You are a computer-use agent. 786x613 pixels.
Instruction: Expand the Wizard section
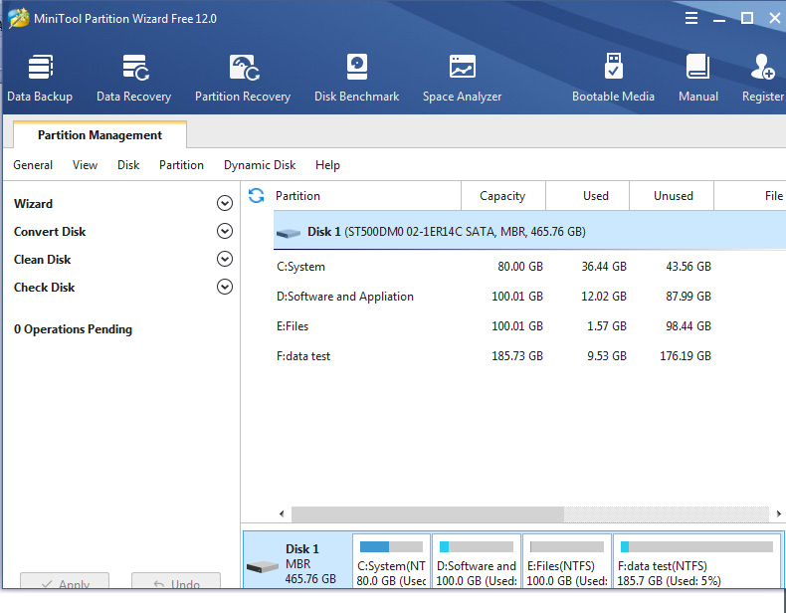point(225,203)
